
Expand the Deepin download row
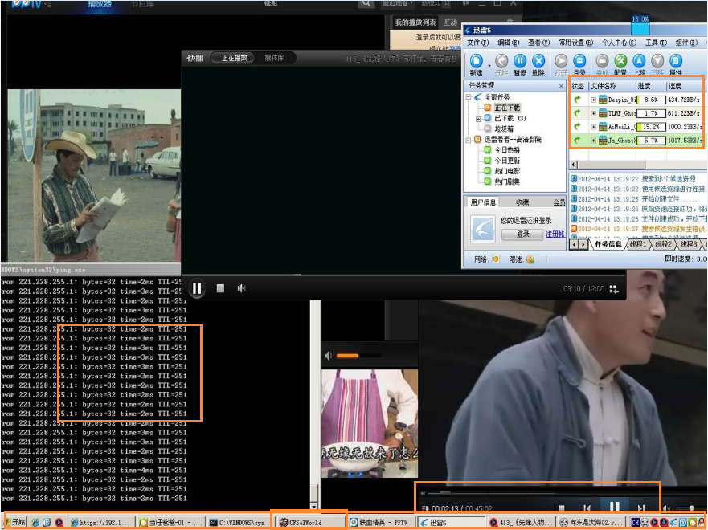tap(593, 100)
